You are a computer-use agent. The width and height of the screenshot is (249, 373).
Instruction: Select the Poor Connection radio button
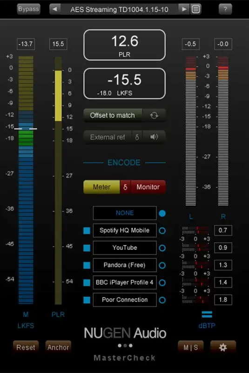162,300
